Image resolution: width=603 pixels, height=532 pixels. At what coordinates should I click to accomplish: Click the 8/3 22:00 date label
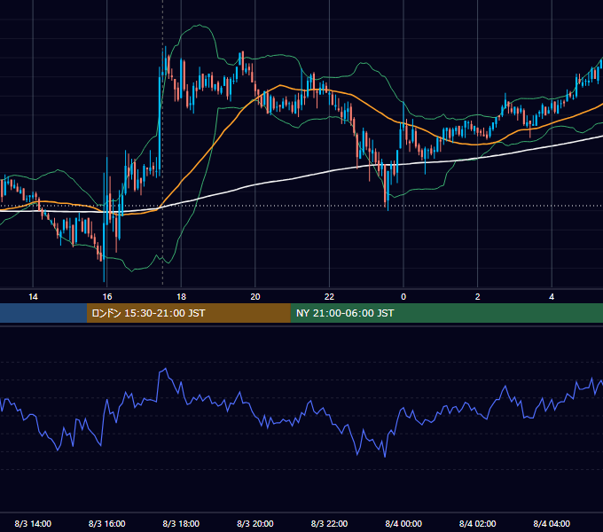(329, 523)
